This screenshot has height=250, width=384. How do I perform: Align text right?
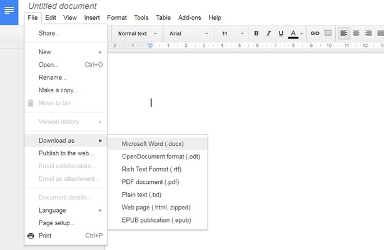(x=368, y=33)
